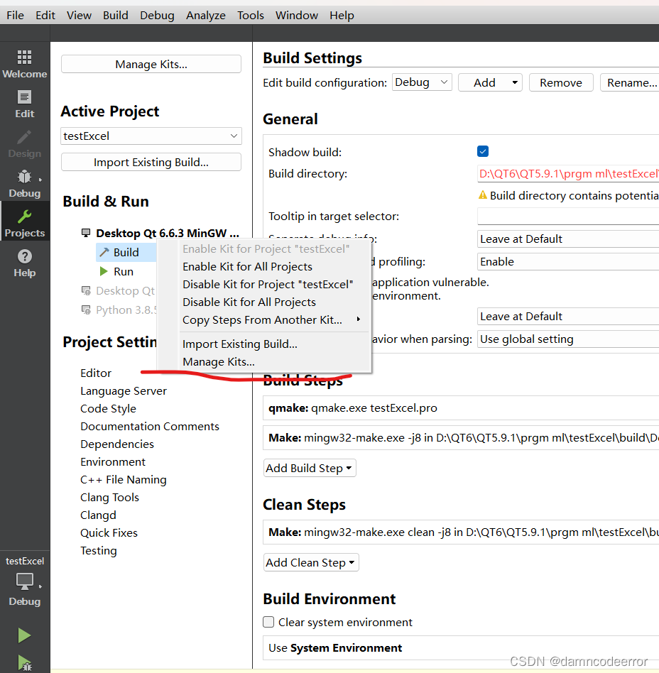The image size is (659, 673).
Task: Open the Tools menu
Action: point(250,16)
